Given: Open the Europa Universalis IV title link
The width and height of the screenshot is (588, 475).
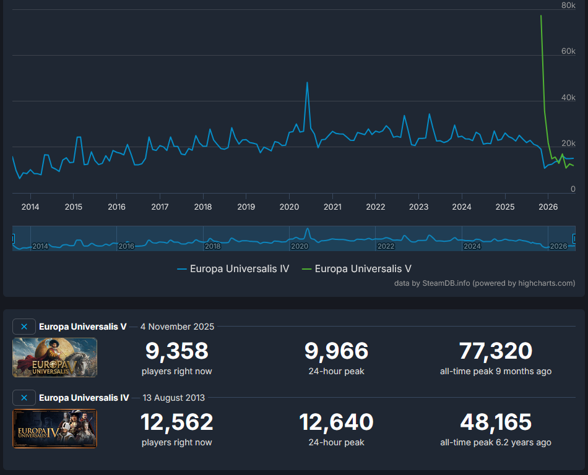Looking at the screenshot, I should [x=84, y=398].
